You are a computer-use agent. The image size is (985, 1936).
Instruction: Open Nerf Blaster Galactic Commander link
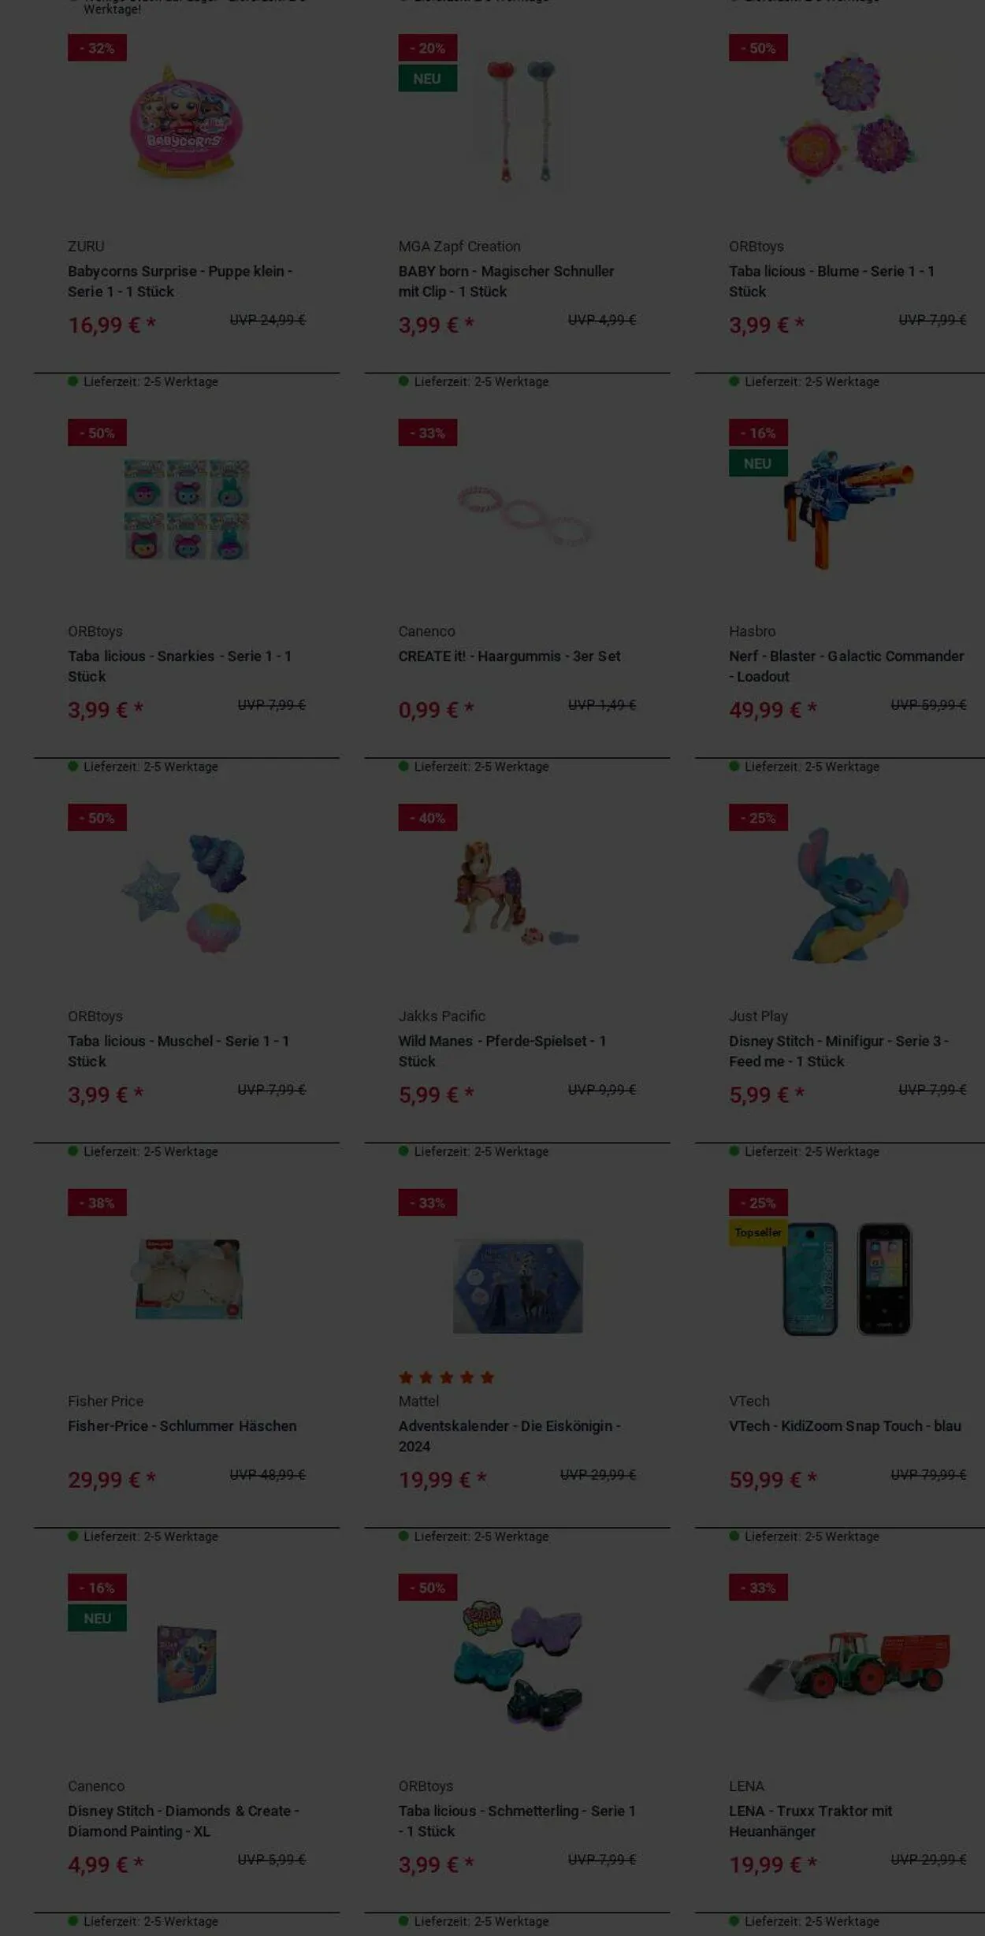846,666
